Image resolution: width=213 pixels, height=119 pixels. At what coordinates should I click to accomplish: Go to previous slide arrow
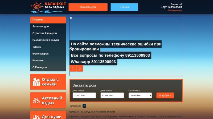[73, 68]
